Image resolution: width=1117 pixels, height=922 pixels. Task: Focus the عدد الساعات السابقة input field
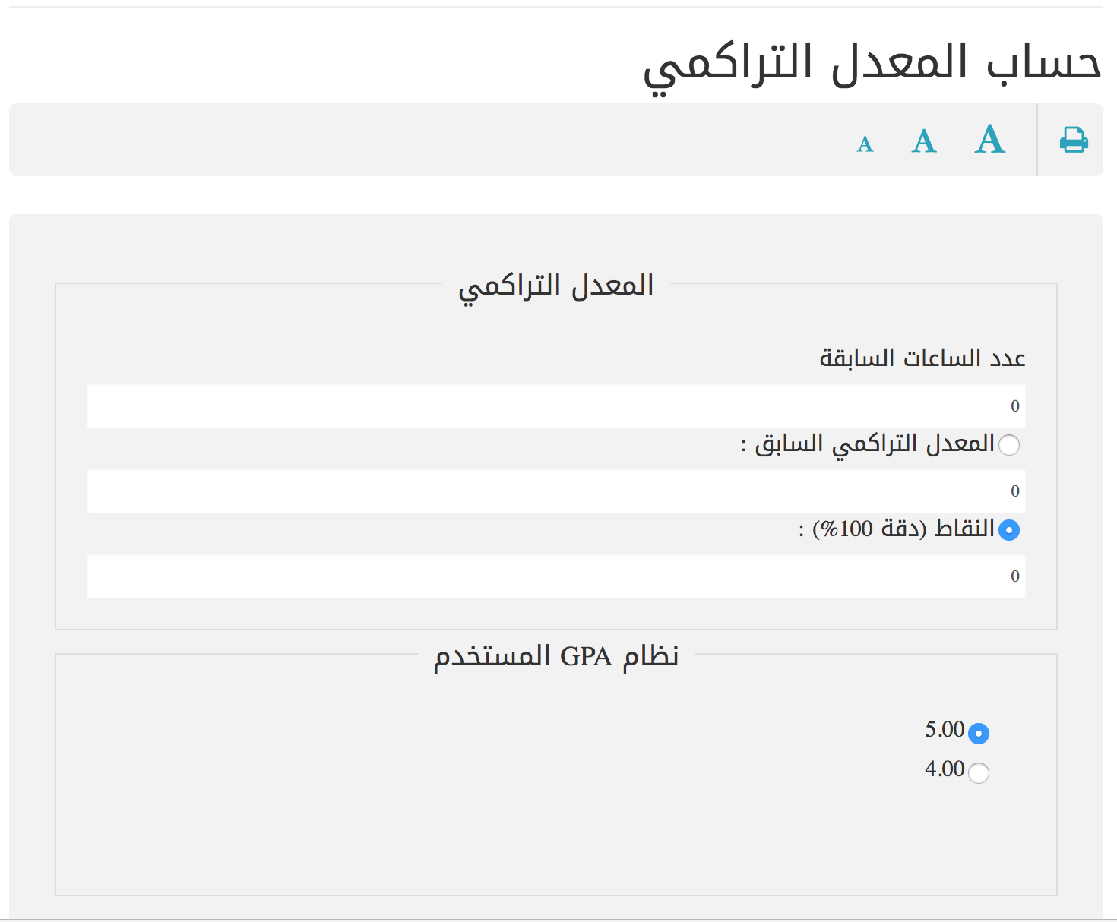555,406
